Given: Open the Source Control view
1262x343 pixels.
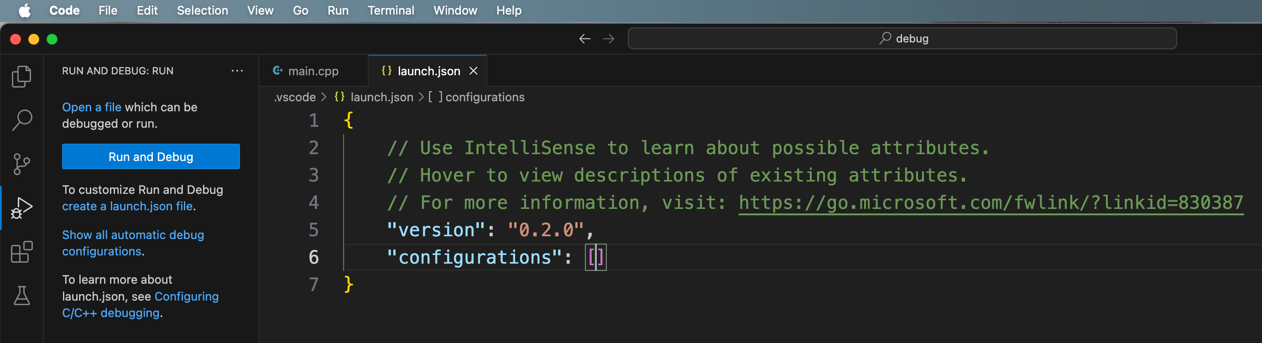Looking at the screenshot, I should [21, 164].
